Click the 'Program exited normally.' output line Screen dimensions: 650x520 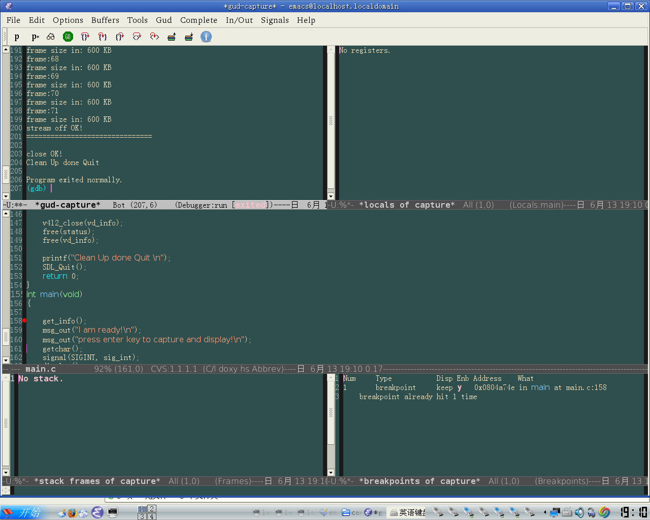[74, 180]
